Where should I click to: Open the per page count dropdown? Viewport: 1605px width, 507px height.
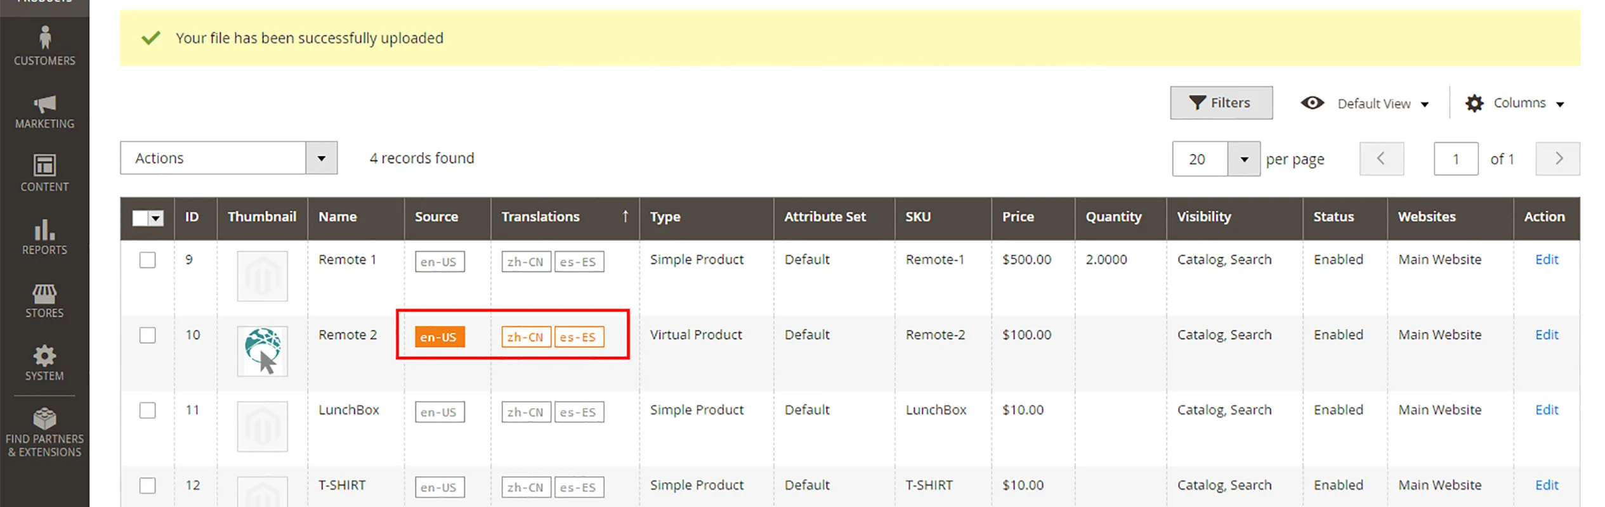[x=1243, y=159]
